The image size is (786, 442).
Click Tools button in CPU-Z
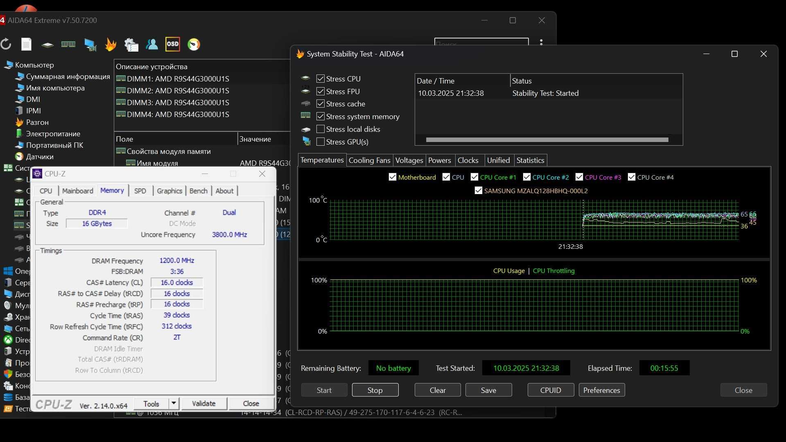[x=151, y=404]
